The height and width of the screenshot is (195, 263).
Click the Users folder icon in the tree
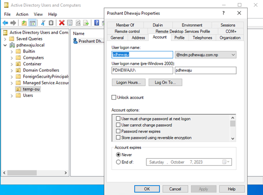coord(18,95)
